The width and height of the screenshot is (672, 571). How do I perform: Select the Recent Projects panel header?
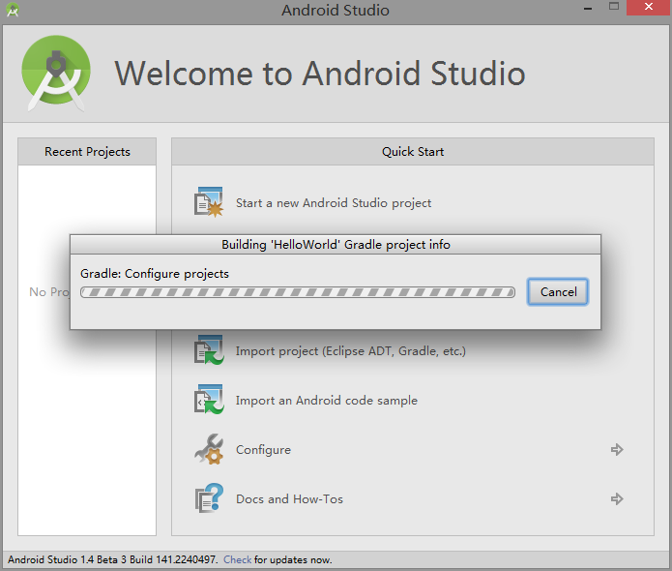(87, 151)
